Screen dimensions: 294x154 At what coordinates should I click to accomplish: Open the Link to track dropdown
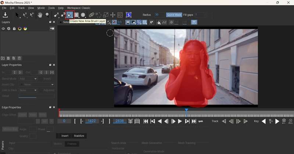[28, 90]
